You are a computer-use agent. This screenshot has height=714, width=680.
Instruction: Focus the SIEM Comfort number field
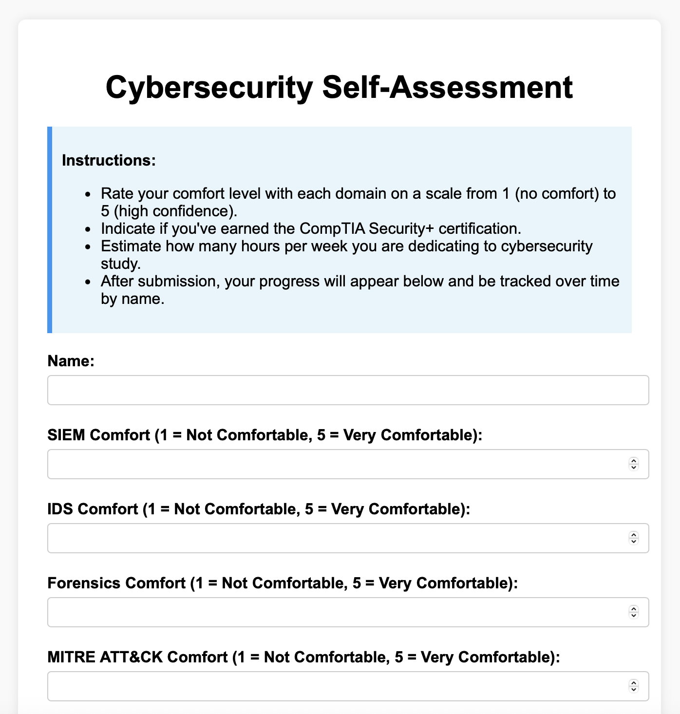336,464
